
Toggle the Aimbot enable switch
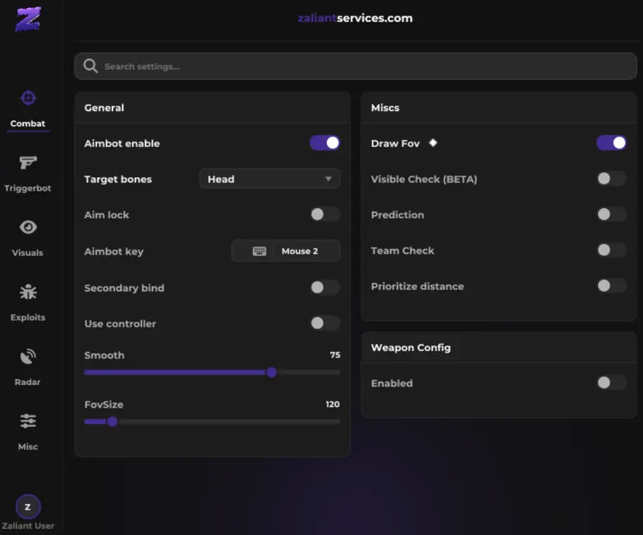(x=325, y=143)
